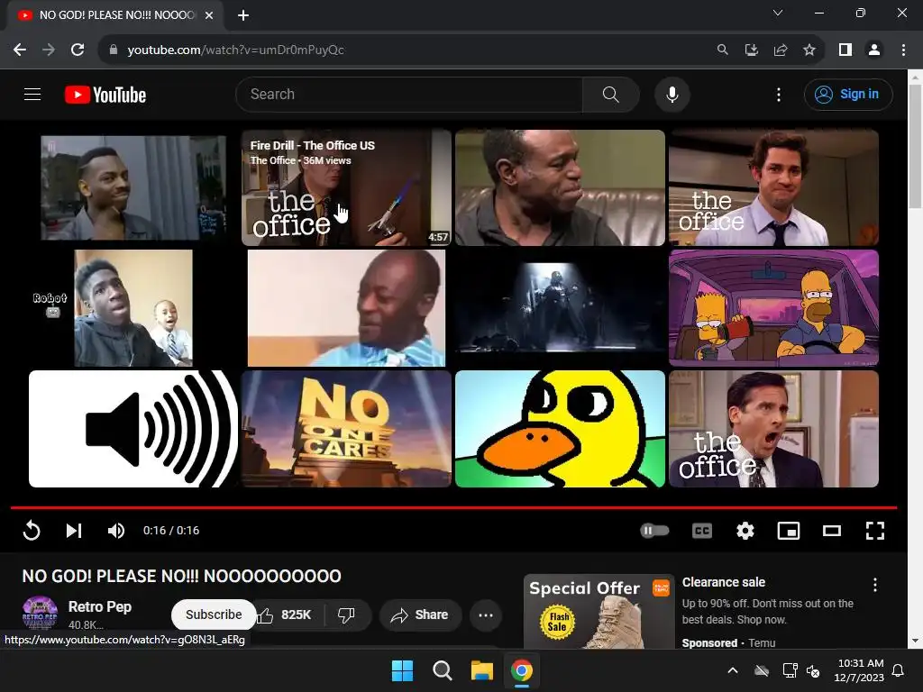Open Chrome zoom search icon in address bar
The width and height of the screenshot is (923, 692).
722,50
